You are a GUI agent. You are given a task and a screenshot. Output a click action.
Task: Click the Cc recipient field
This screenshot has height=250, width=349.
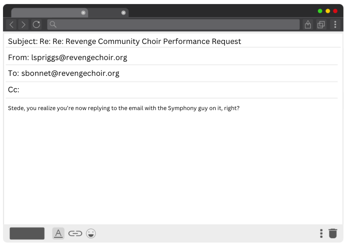(172, 90)
